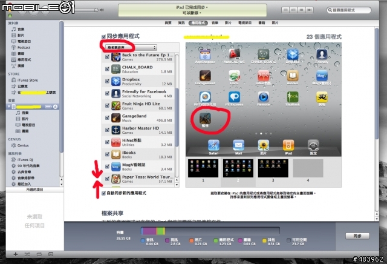
Task: Toggle the sync apps checkbox at the top
Action: point(103,36)
